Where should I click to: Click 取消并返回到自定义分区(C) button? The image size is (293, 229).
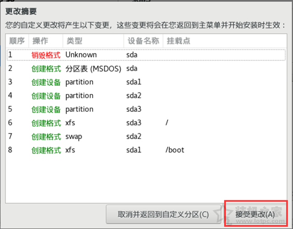(x=163, y=214)
